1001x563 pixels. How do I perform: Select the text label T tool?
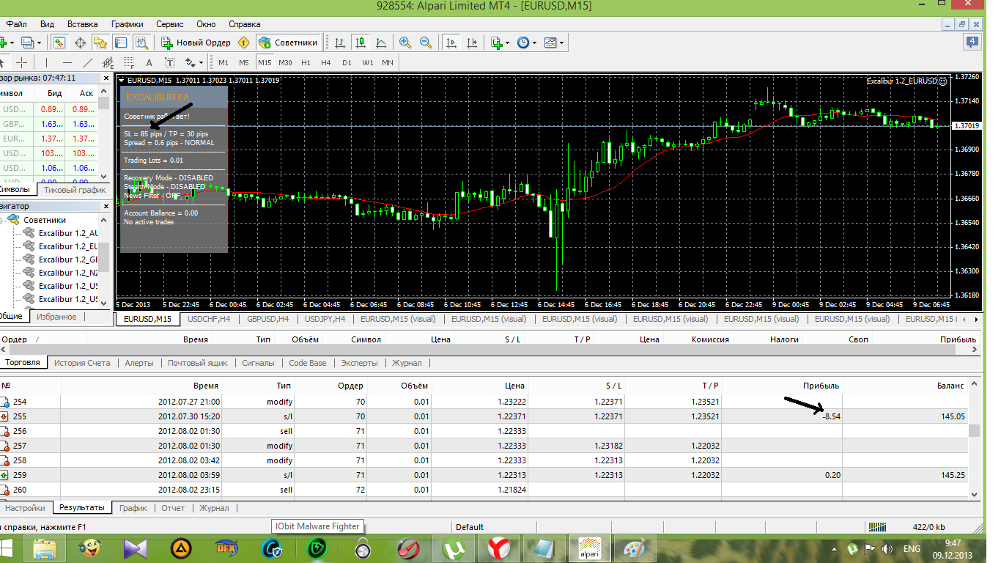tap(169, 62)
